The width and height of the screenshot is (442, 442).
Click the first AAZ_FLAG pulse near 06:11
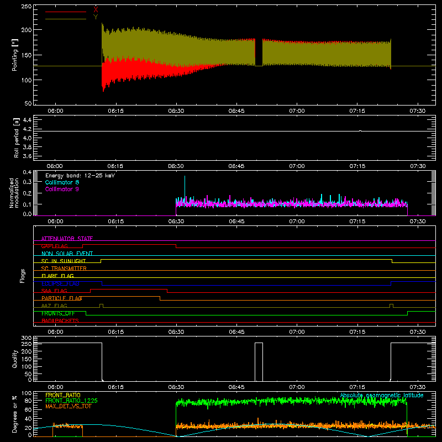pos(101,306)
